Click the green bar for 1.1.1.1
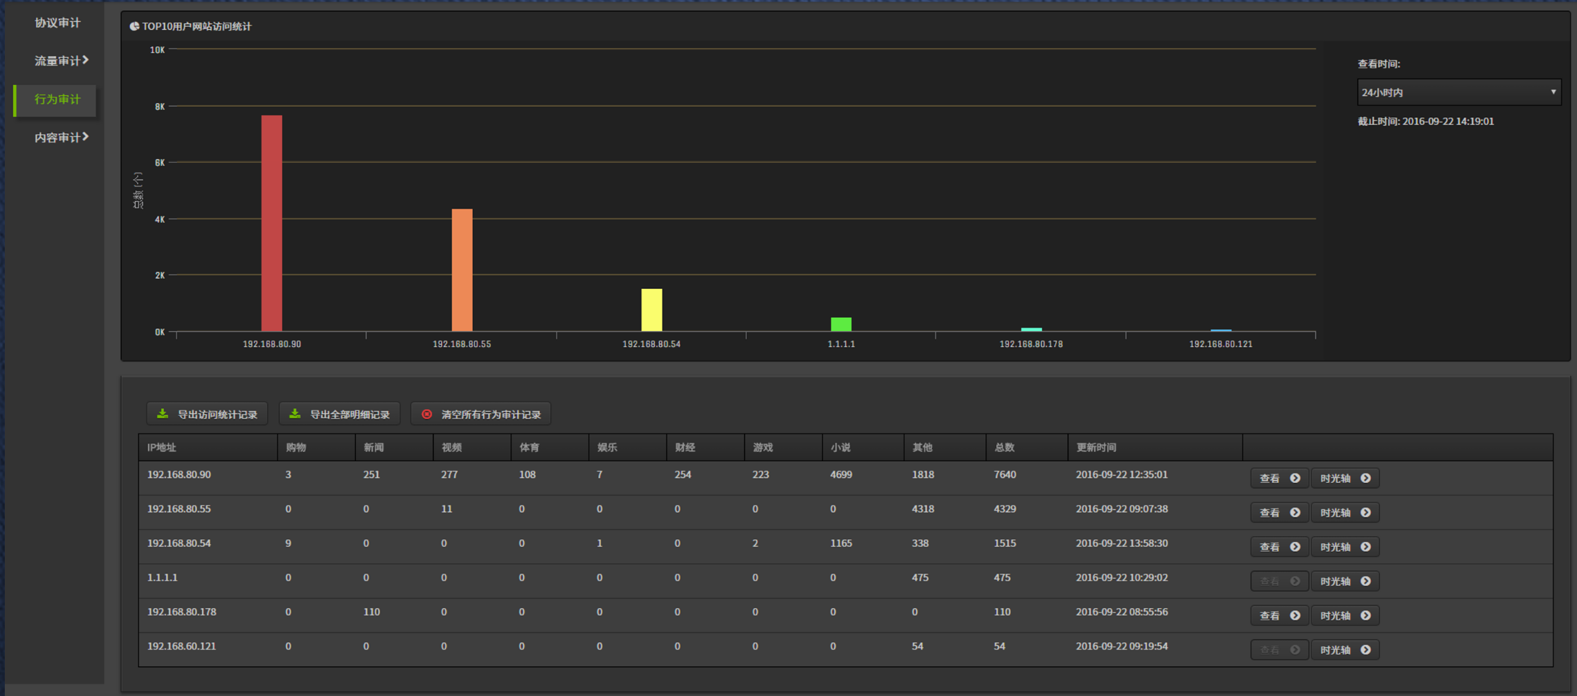Viewport: 1577px width, 696px height. (x=841, y=324)
